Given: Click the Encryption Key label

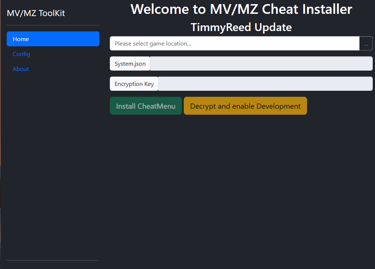Looking at the screenshot, I should (134, 84).
